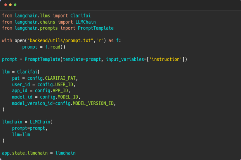This screenshot has width=241, height=160.
Task: Click config.MODEL_ID value
Action: (x=59, y=97)
